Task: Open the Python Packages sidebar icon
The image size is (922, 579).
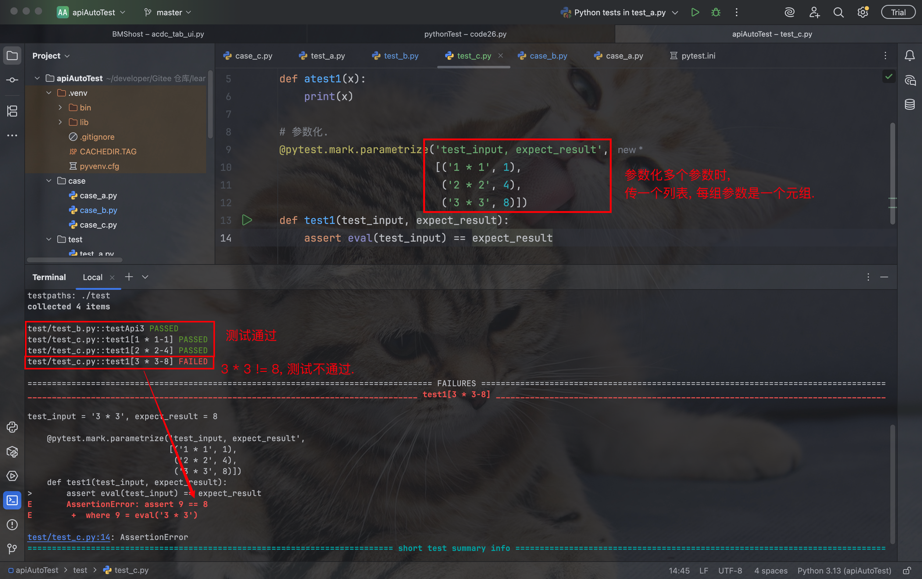Action: tap(12, 452)
